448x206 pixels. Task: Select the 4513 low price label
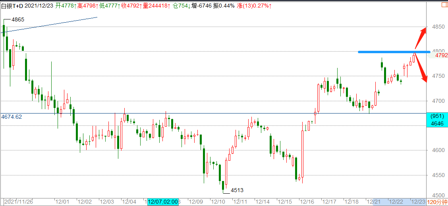click(x=237, y=190)
